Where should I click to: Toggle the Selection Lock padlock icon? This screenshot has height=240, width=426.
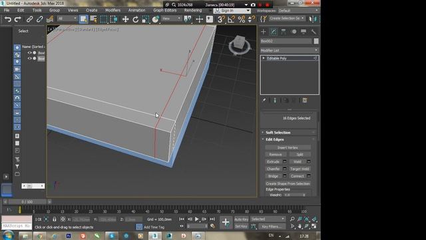tap(55, 219)
